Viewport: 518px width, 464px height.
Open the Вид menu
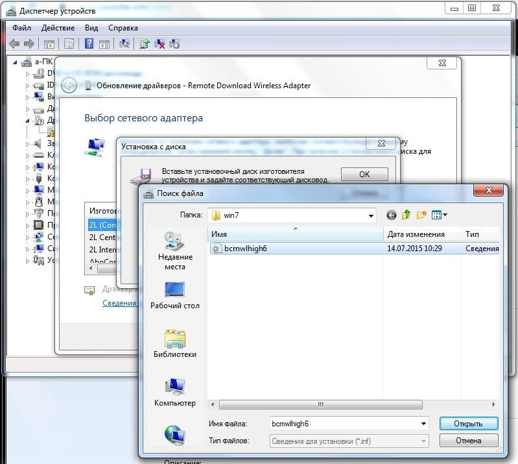(x=91, y=28)
